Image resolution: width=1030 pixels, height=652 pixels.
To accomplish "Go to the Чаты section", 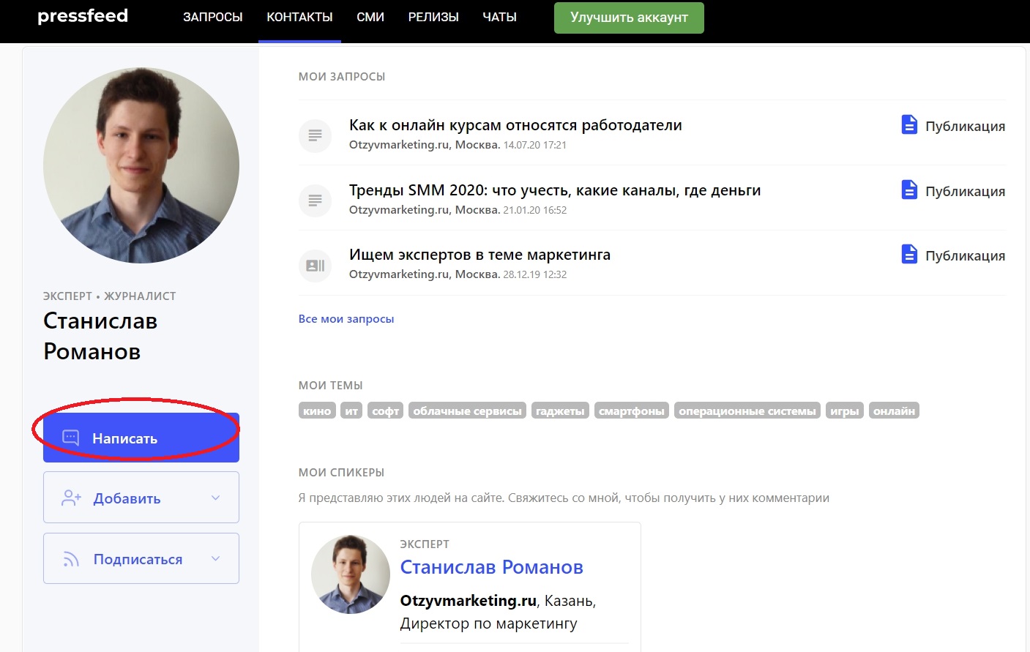I will pos(499,17).
